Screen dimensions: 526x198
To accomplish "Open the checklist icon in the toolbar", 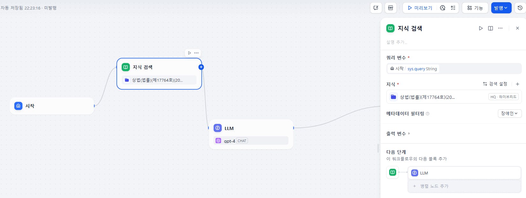I will click(x=453, y=8).
